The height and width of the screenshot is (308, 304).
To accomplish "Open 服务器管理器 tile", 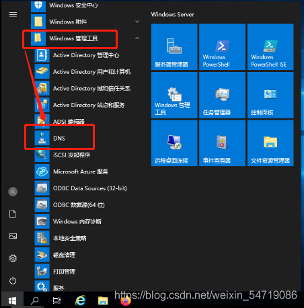I will pyautogui.click(x=174, y=47).
